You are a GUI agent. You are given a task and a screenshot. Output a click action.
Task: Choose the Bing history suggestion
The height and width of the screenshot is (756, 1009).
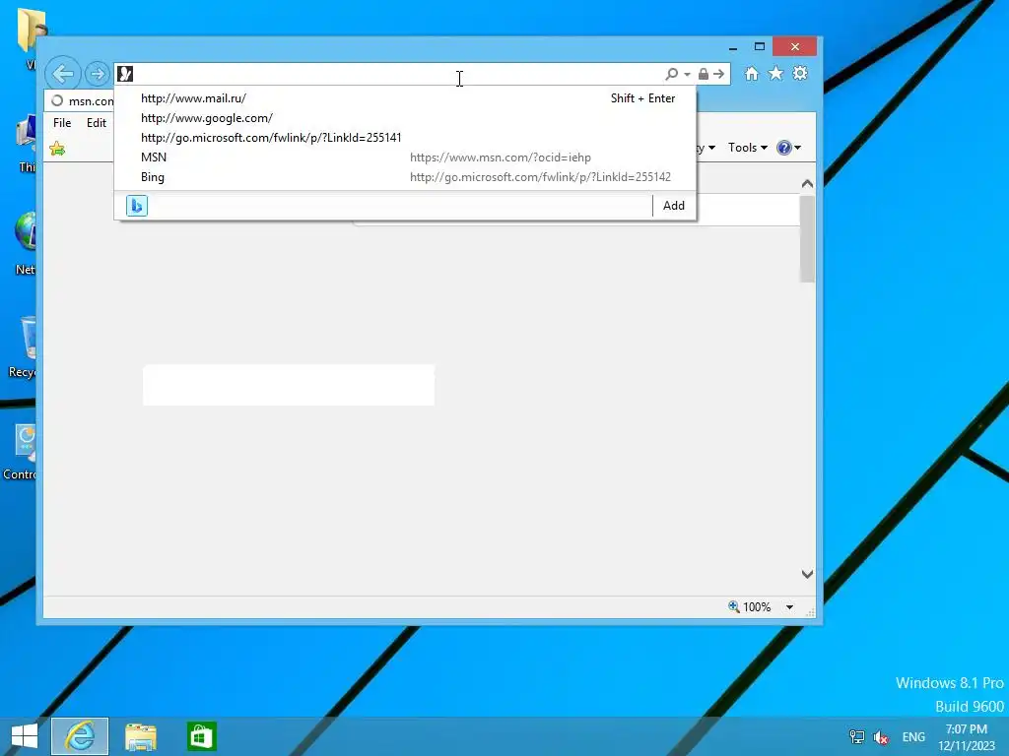tap(405, 177)
